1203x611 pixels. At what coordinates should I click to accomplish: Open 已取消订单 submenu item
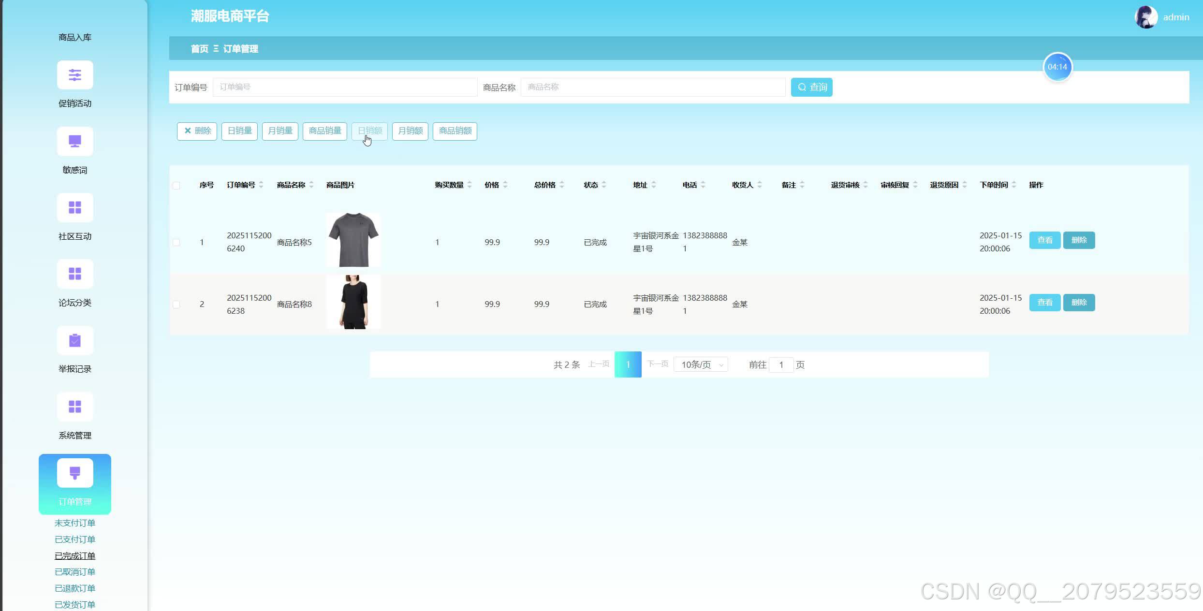click(75, 572)
